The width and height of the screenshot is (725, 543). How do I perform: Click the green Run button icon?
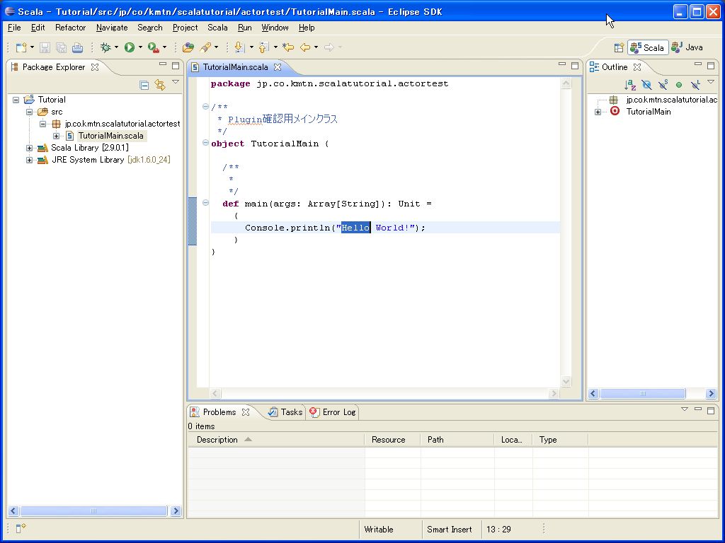pos(130,47)
